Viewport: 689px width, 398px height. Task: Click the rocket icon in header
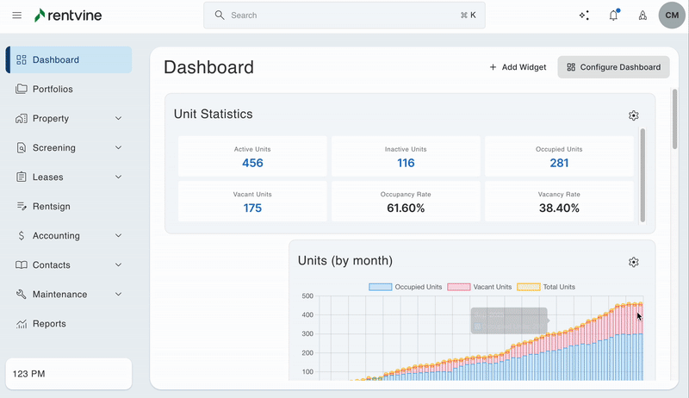(642, 16)
